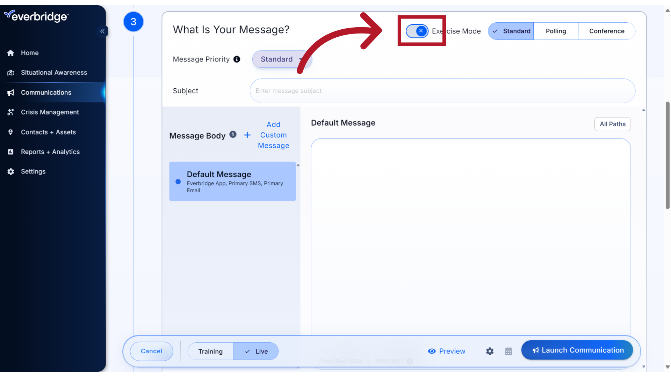
Task: Select the Polling tab
Action: [556, 31]
